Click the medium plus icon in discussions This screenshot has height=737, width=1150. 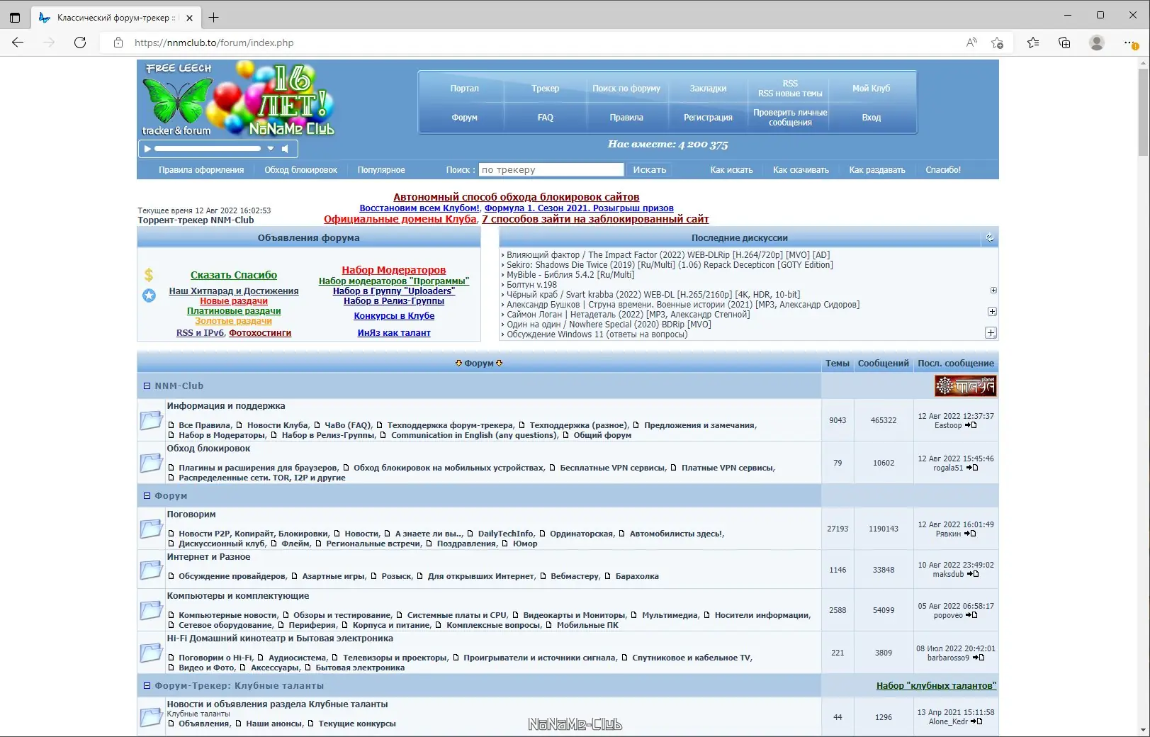point(992,311)
